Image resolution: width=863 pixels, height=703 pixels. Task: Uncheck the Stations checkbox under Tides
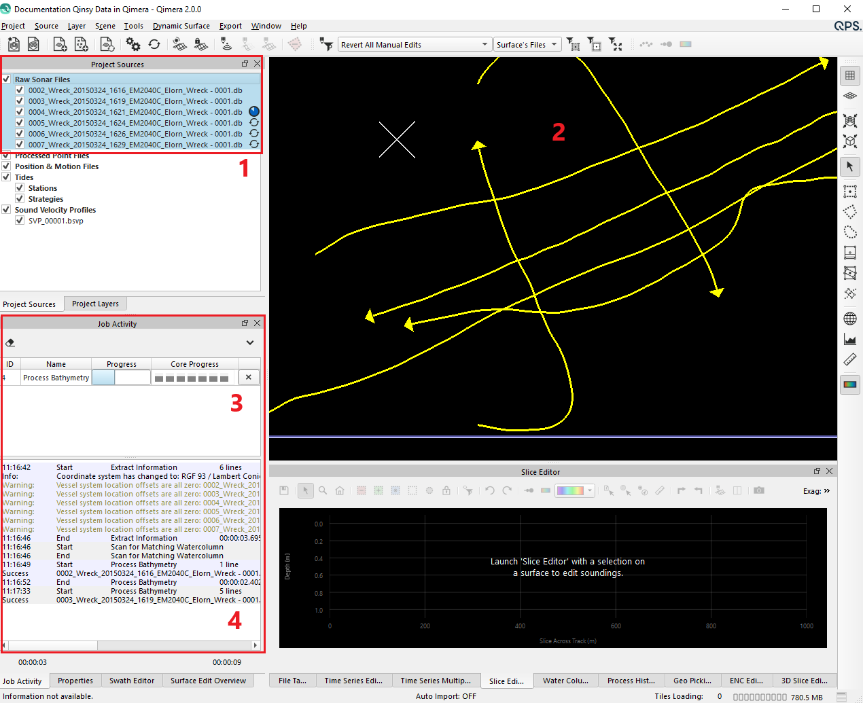(20, 188)
